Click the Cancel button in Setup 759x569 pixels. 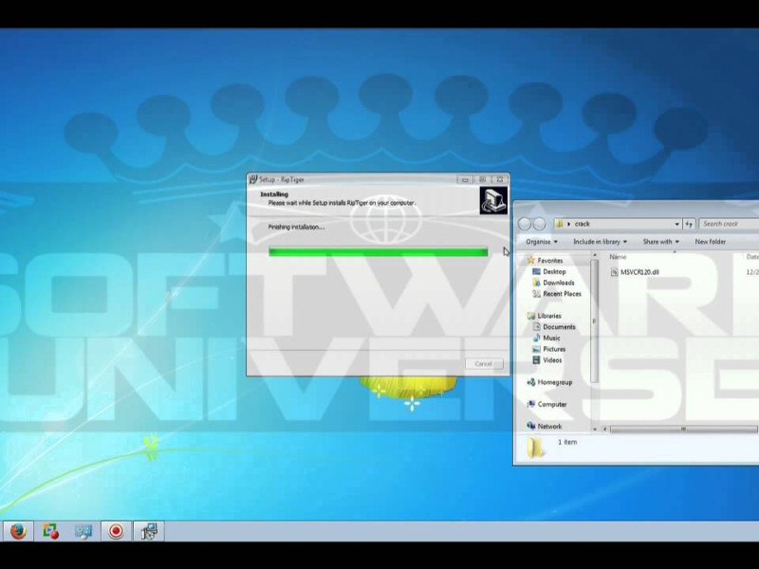484,363
